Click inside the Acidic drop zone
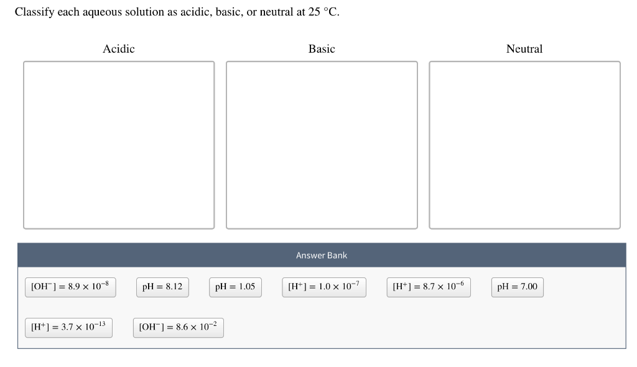Screen dimensions: 637x367 pos(118,144)
